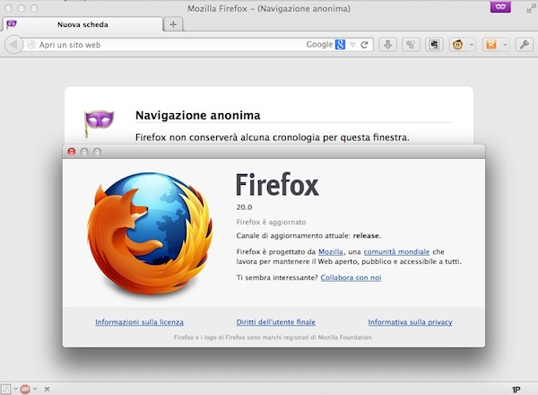The width and height of the screenshot is (538, 395).
Task: Click the globe site identity icon
Action: coord(31,45)
